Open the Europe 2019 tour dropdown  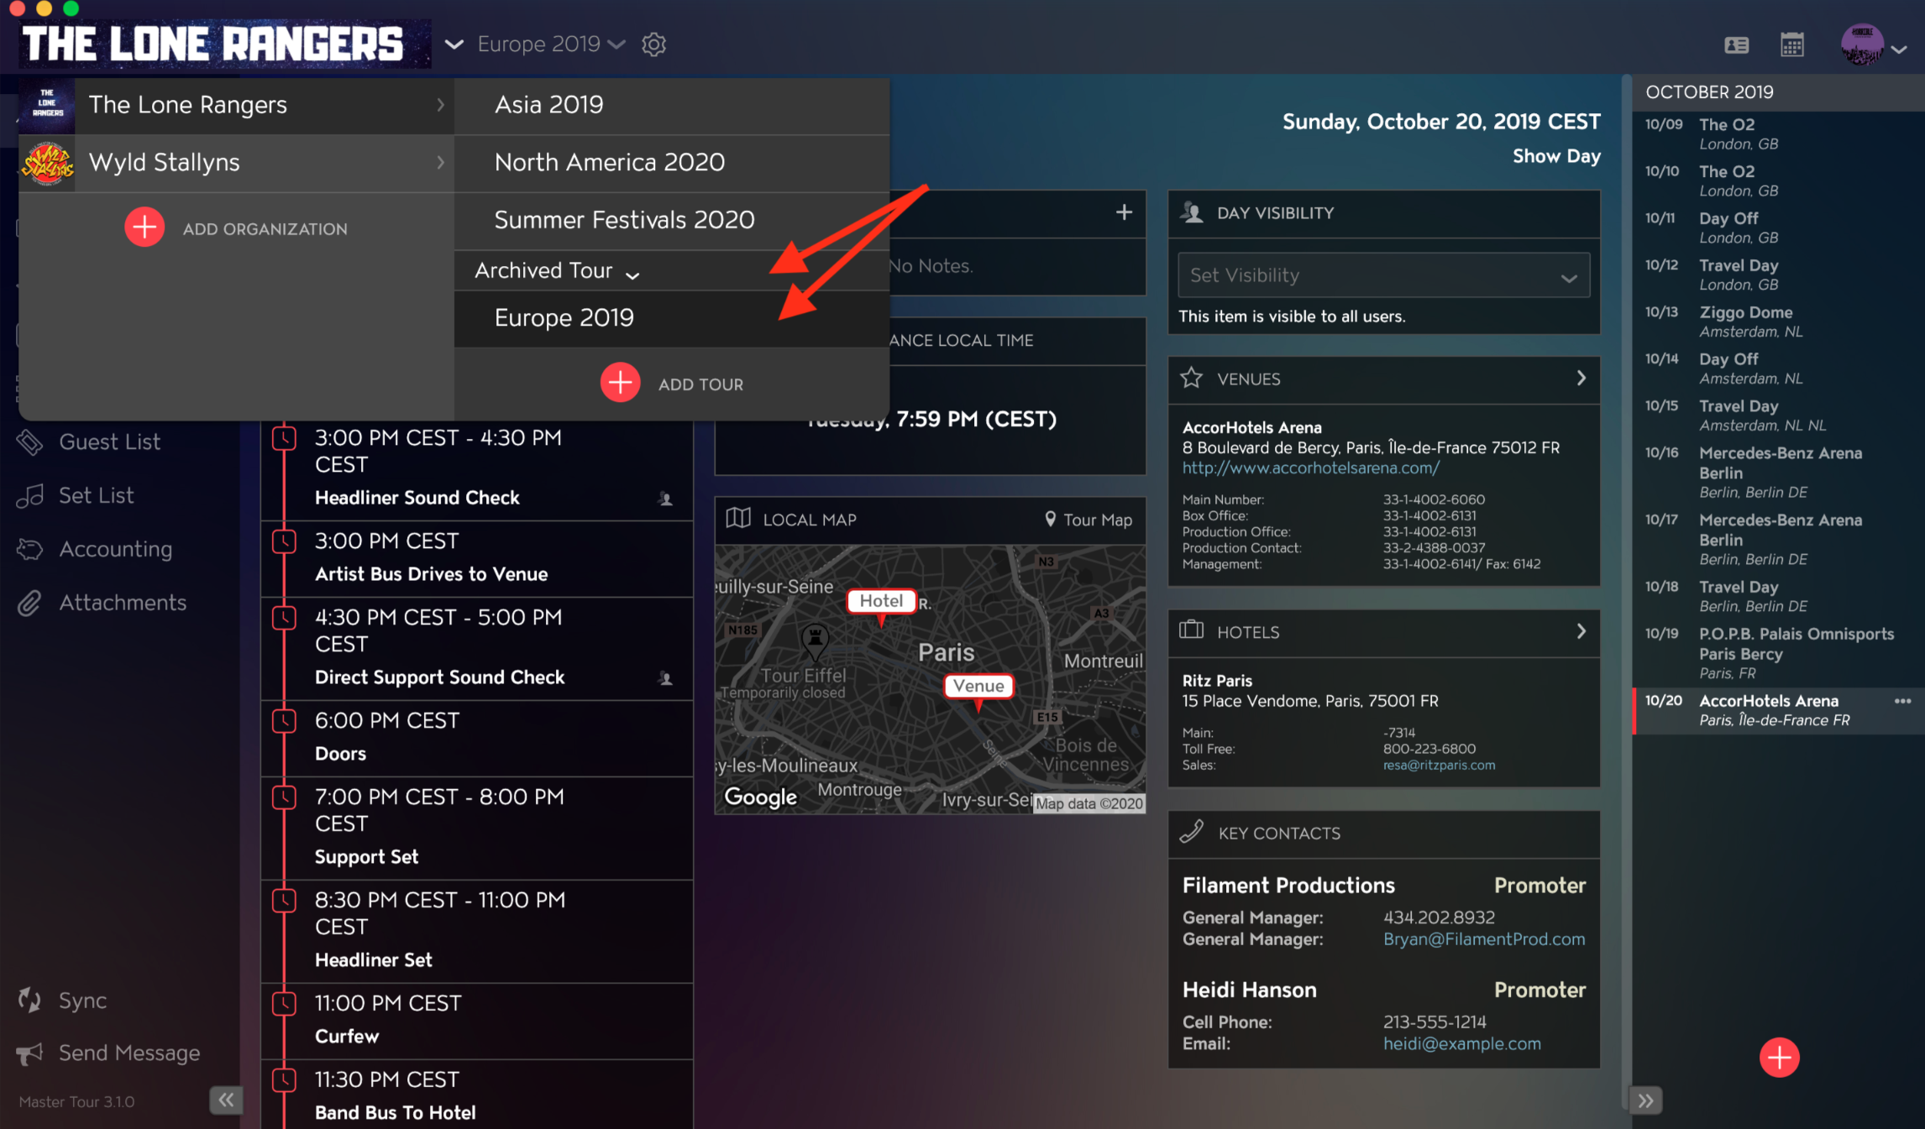(551, 44)
